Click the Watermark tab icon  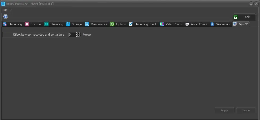click(212, 24)
